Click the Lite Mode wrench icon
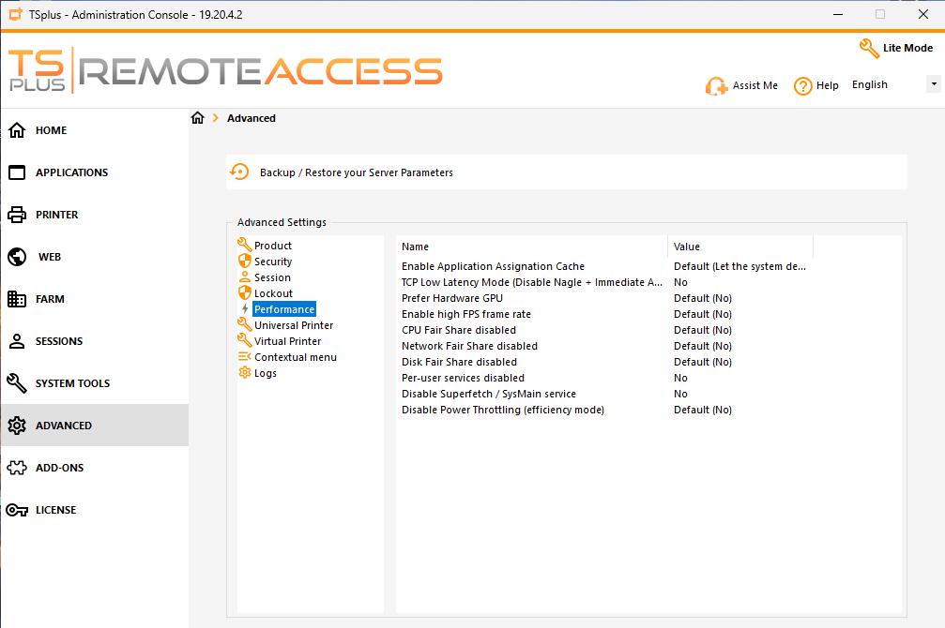 point(869,48)
